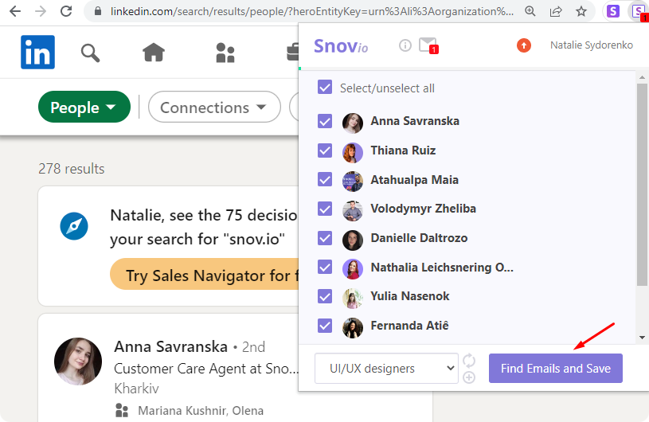This screenshot has width=649, height=422.
Task: Open Anna Savranska LinkedIn profile link
Action: [x=170, y=346]
